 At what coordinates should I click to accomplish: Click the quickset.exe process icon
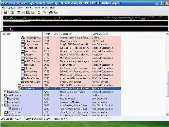[x=6, y=95]
